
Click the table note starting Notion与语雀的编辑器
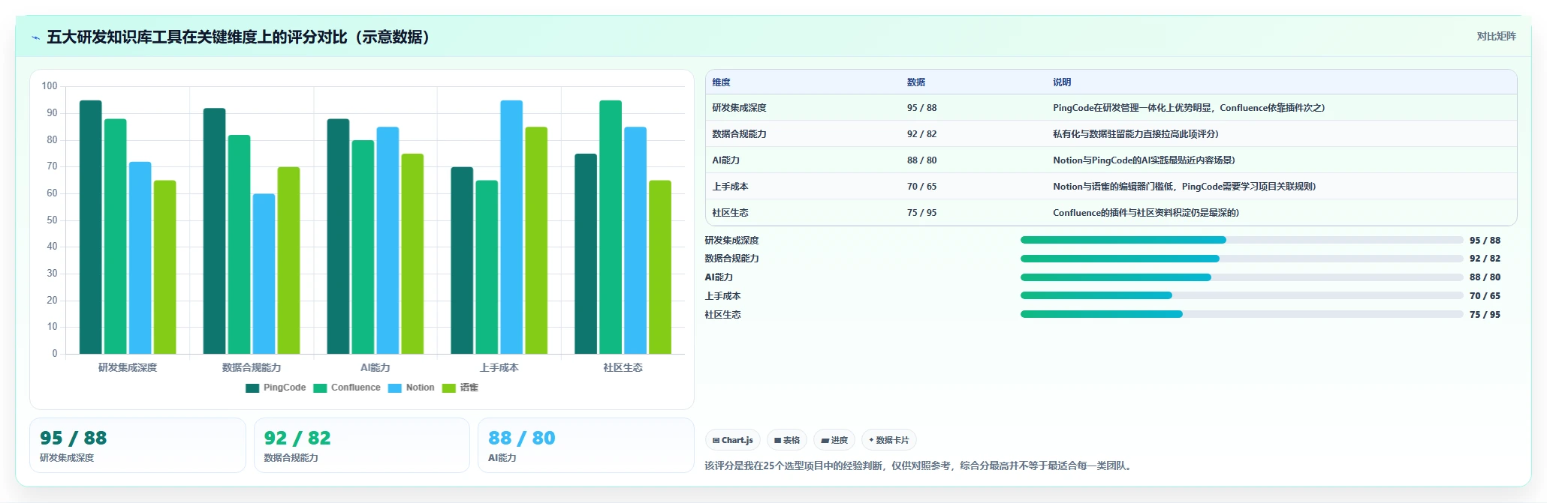point(1184,187)
